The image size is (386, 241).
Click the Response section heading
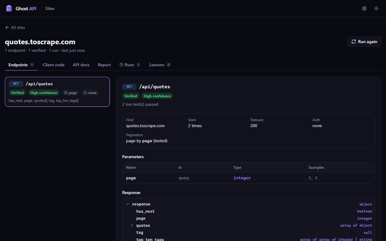click(x=131, y=192)
